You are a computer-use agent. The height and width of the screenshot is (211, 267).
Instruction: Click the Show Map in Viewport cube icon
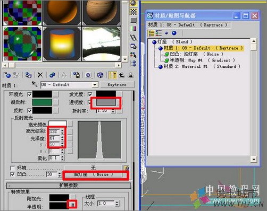coord(100,75)
